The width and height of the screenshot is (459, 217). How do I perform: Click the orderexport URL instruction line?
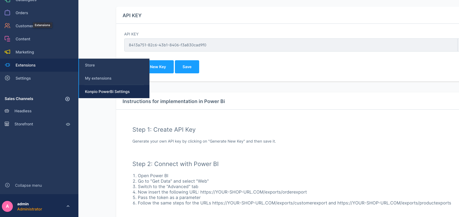222,192
